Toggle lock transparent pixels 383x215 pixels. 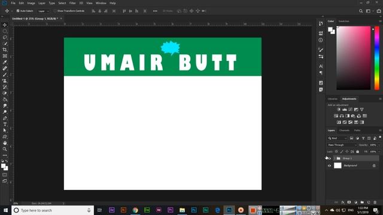(x=336, y=152)
